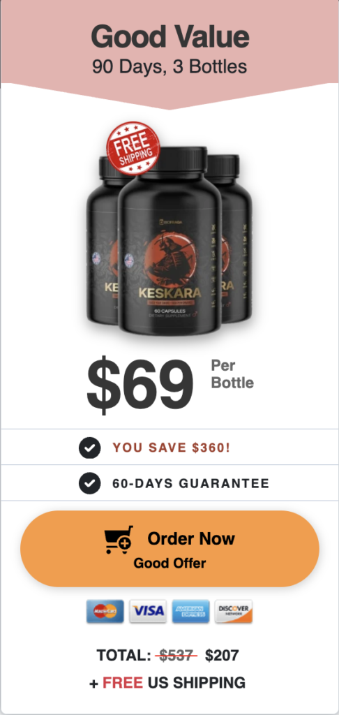The width and height of the screenshot is (339, 715).
Task: Click the American Express card icon
Action: coord(191,612)
